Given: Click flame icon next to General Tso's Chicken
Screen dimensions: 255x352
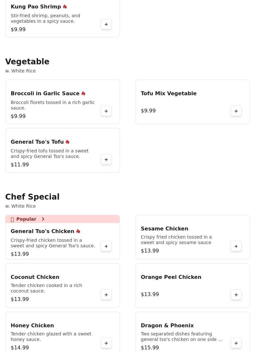Looking at the screenshot, I should pos(78,231).
